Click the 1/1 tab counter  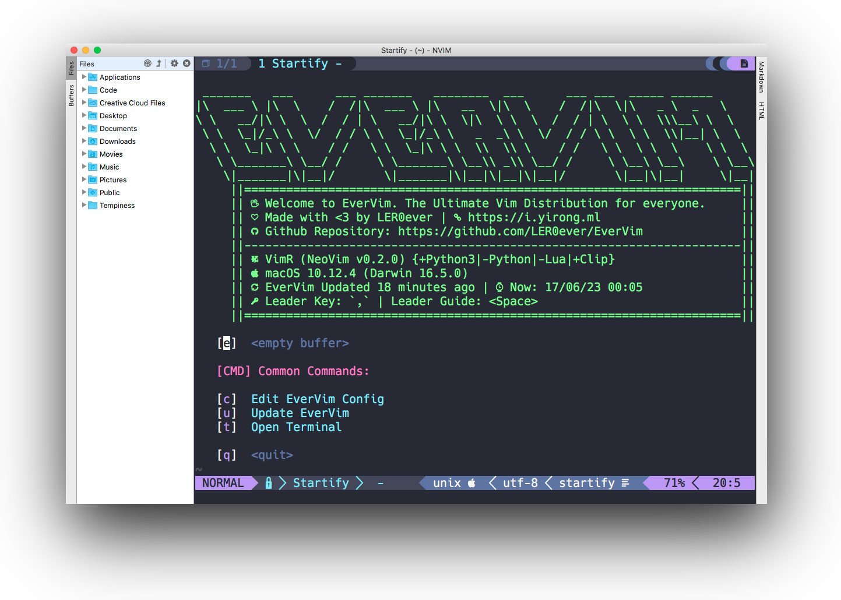coord(227,63)
